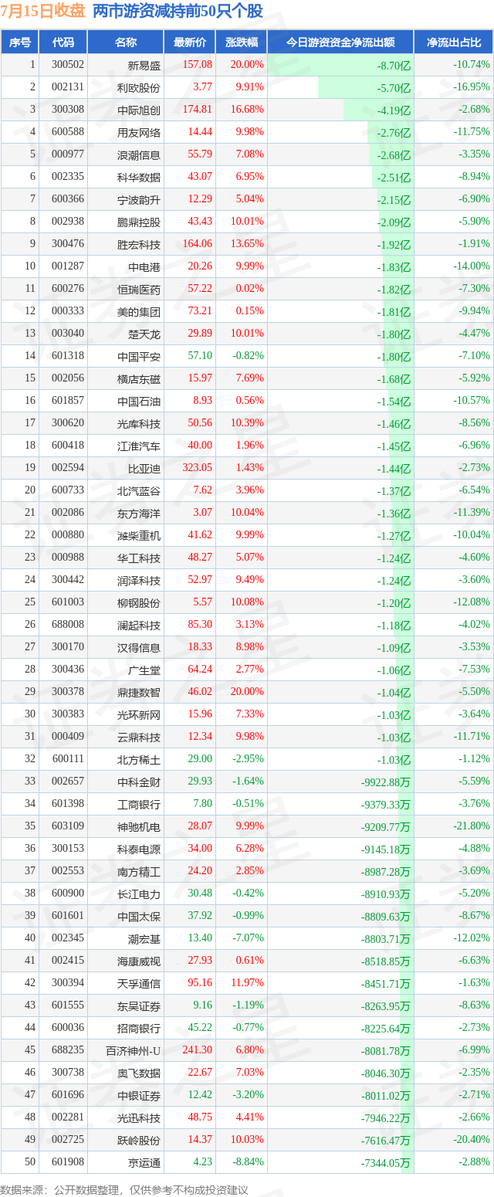Click the 数据来源 disclaimer footer text
Image resolution: width=494 pixels, height=1197 pixels.
[x=124, y=1190]
